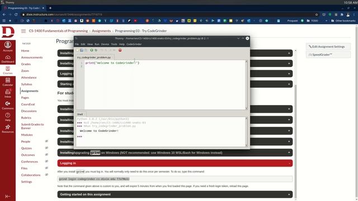
Task: Click the Debug current script icon in Thonny
Action: (x=96, y=50)
